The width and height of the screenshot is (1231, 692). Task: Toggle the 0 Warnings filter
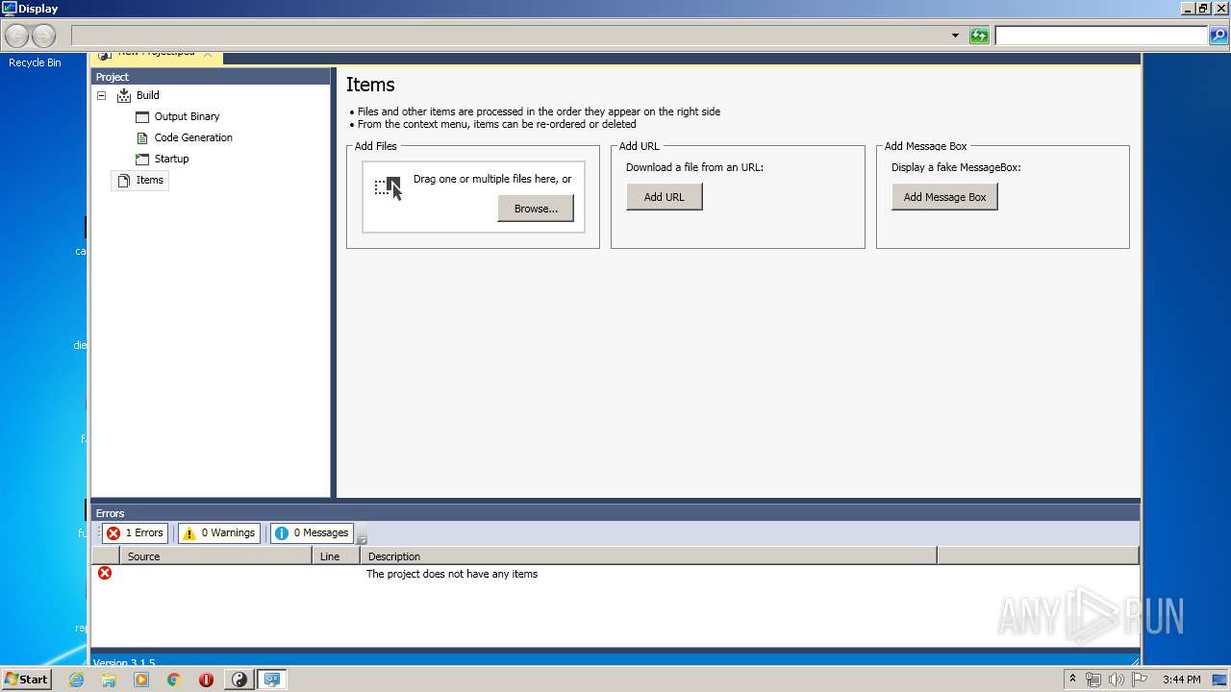219,532
